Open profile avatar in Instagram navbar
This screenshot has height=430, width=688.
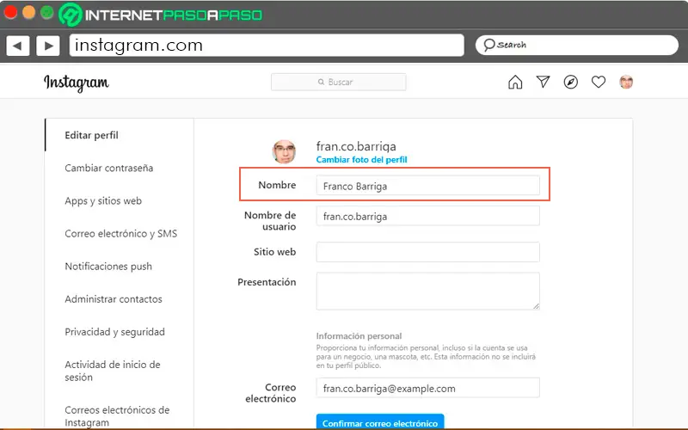(626, 82)
